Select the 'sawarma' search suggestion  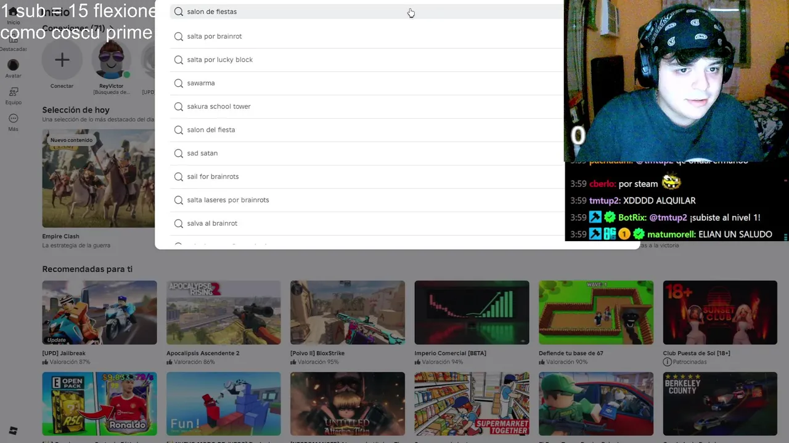point(367,83)
